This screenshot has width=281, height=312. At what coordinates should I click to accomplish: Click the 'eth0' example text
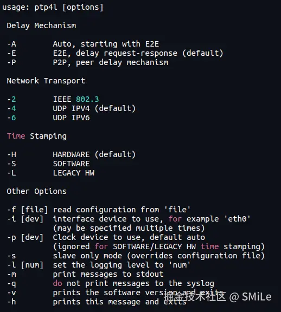click(237, 219)
